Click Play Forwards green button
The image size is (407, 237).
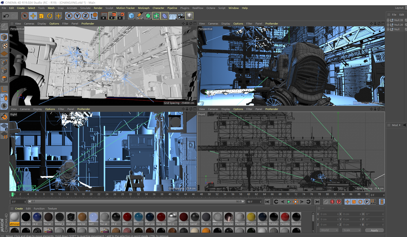coord(289,202)
